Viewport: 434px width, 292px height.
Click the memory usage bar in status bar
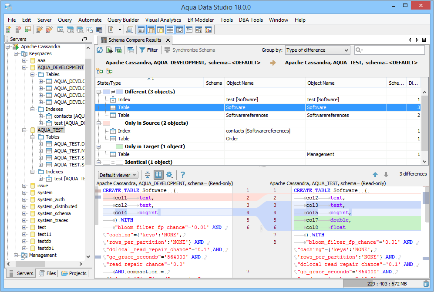click(382, 284)
